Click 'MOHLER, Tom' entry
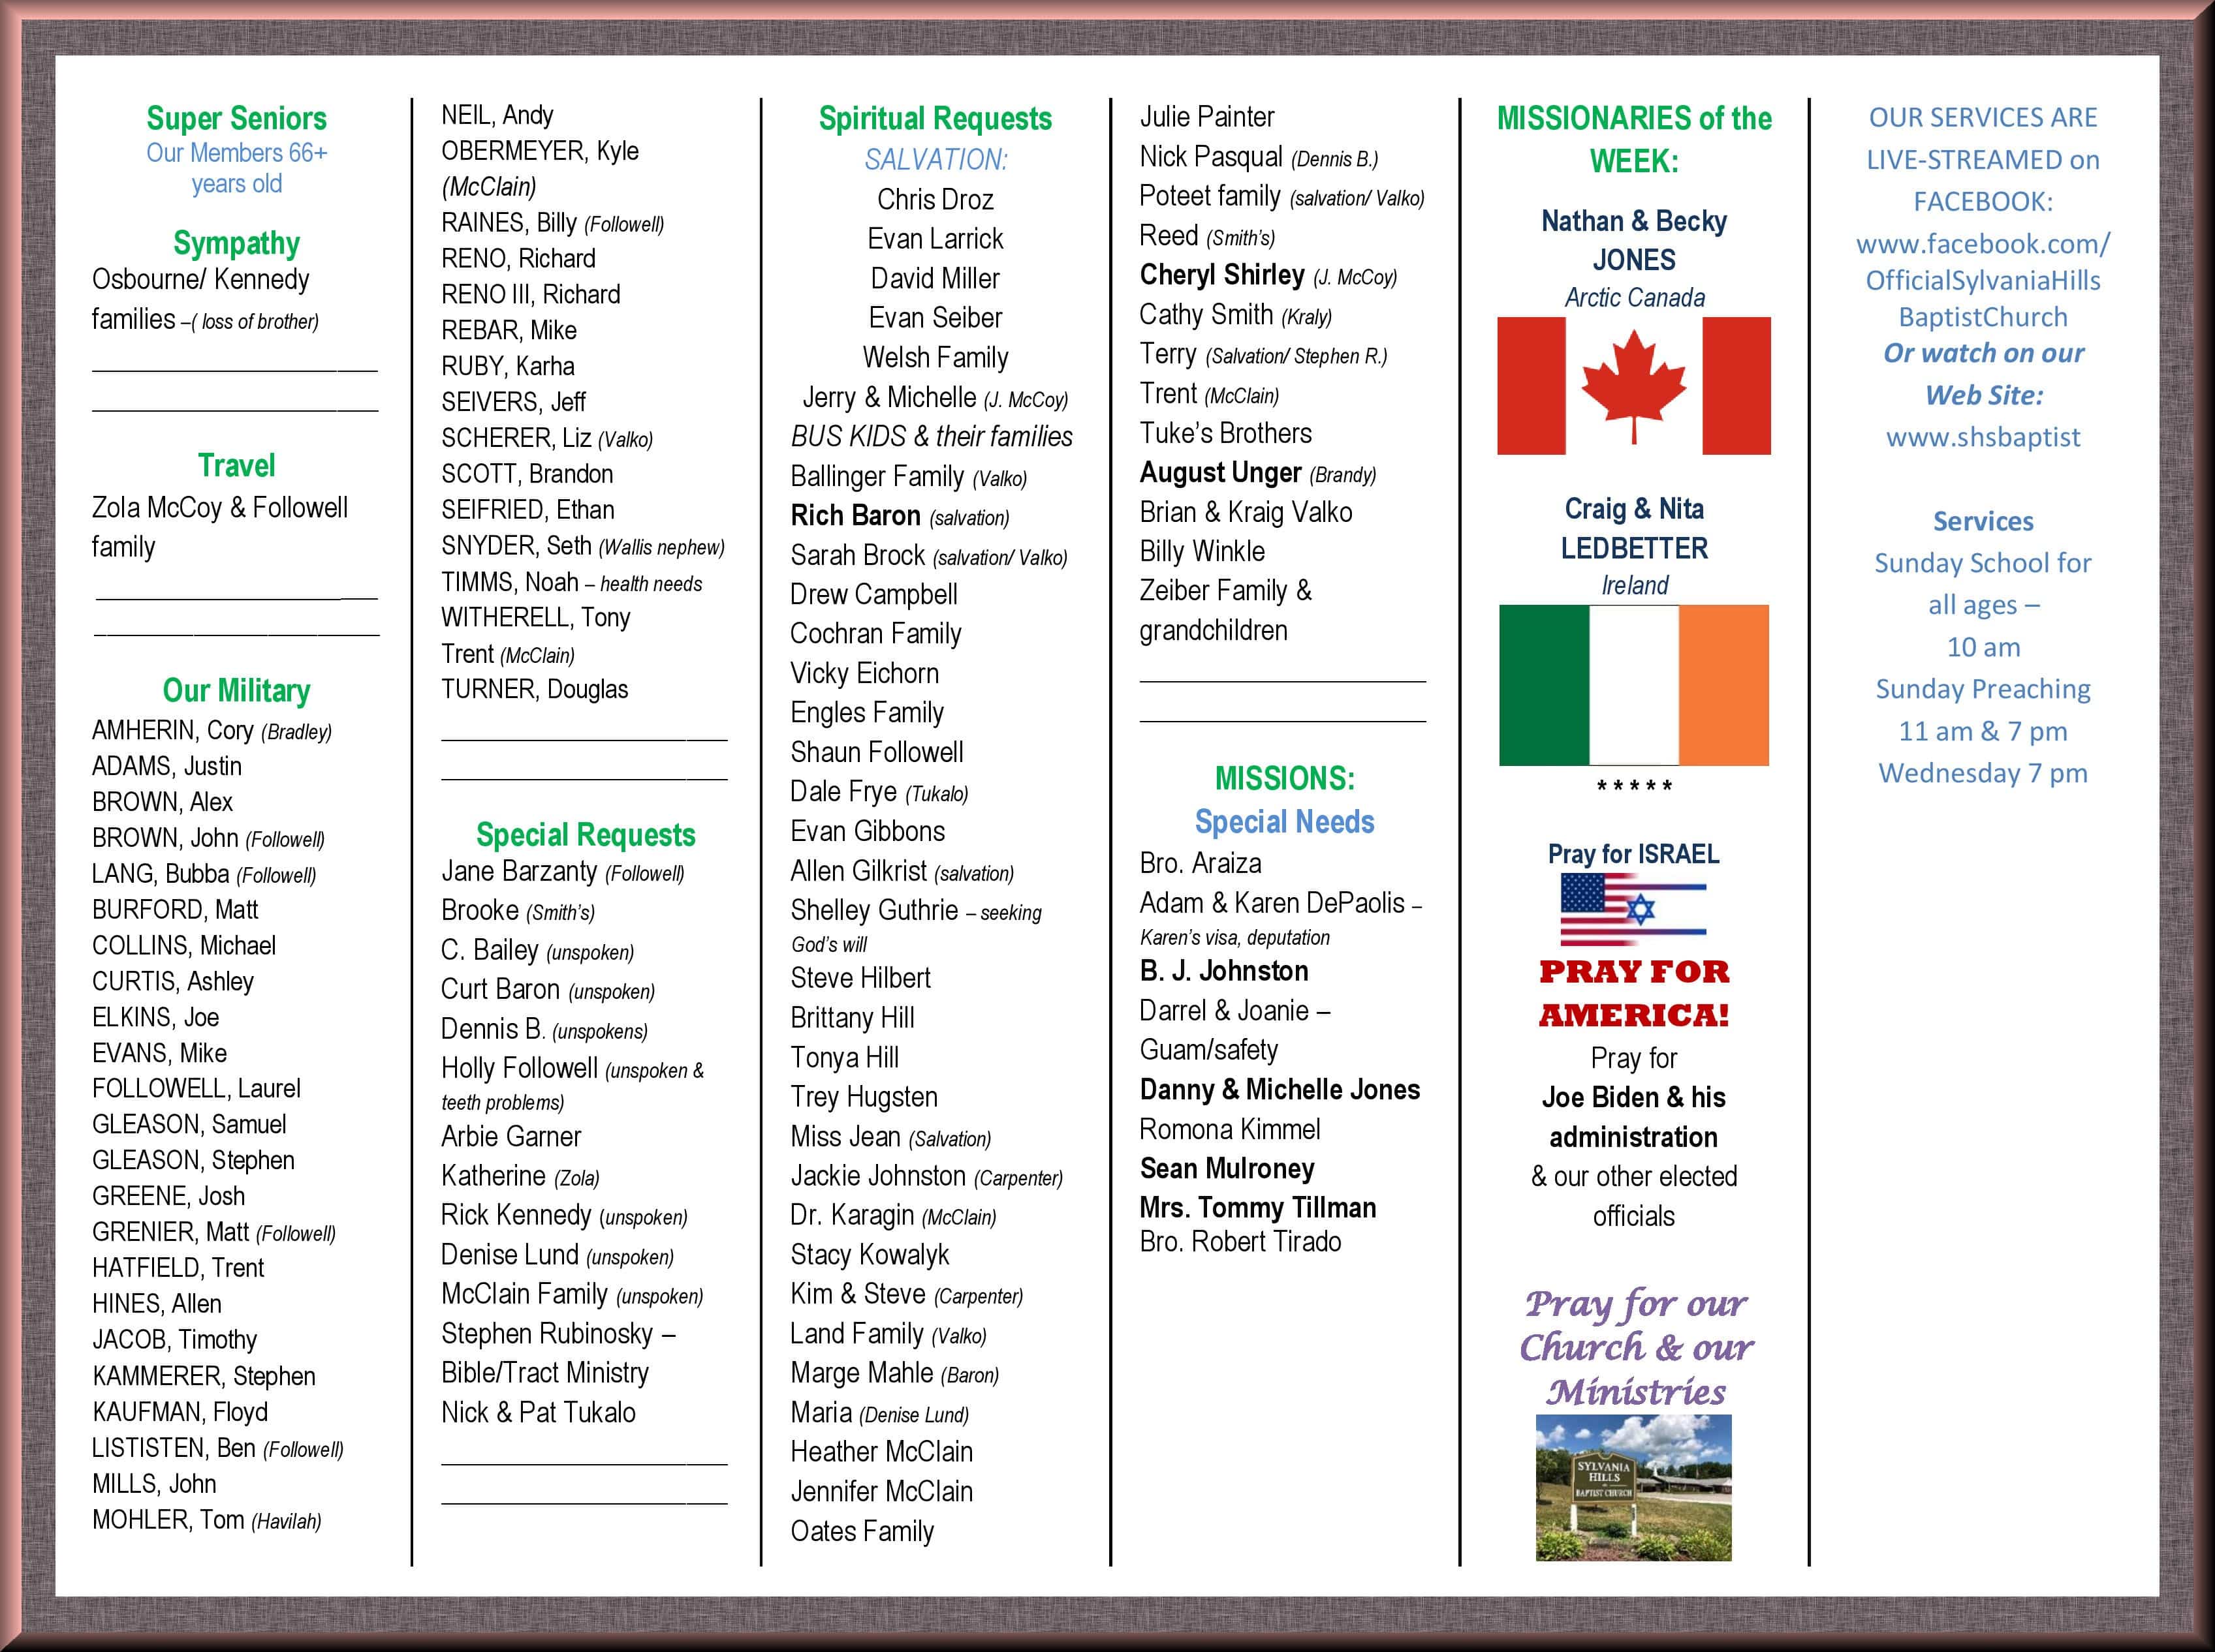Image resolution: width=2215 pixels, height=1652 pixels. pyautogui.click(x=168, y=1520)
